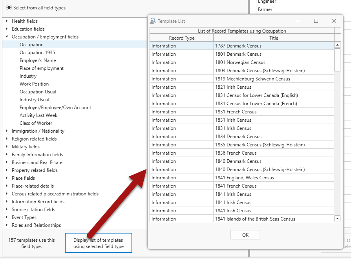Viewport: 351px width, 259px height.
Task: Select Employer/Employee/Own Account field type
Action: (x=55, y=107)
